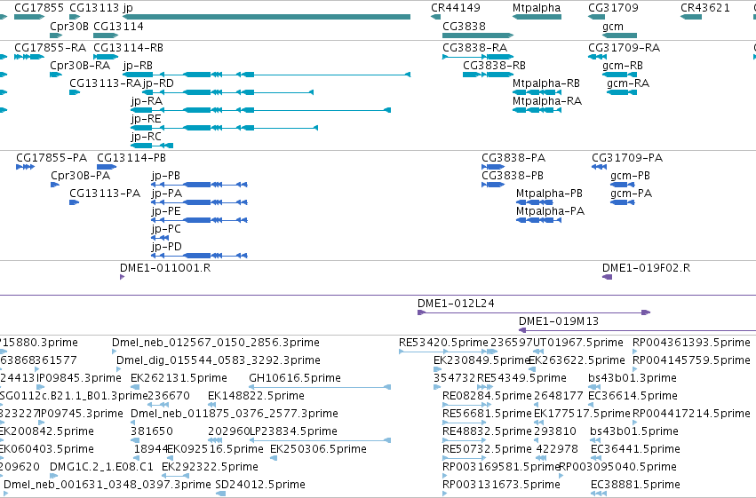
Task: Click the EK262131.5prime EST label
Action: (179, 378)
